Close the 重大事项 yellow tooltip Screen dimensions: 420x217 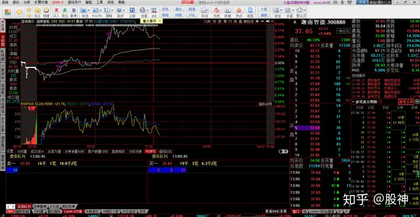click(x=160, y=21)
